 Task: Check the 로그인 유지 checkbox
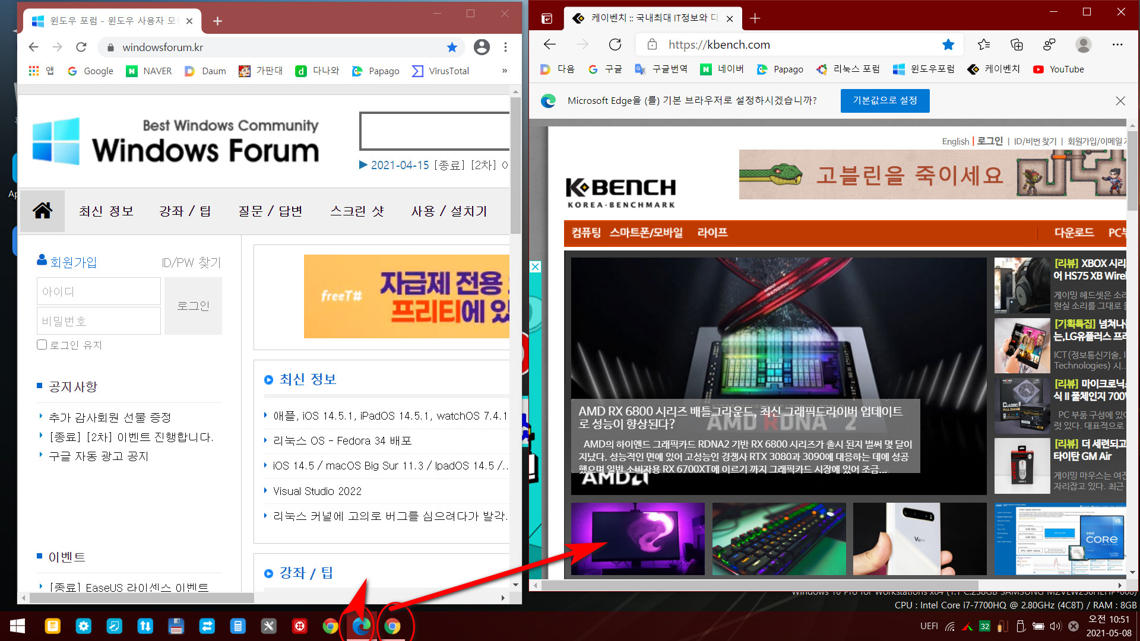[x=42, y=345]
